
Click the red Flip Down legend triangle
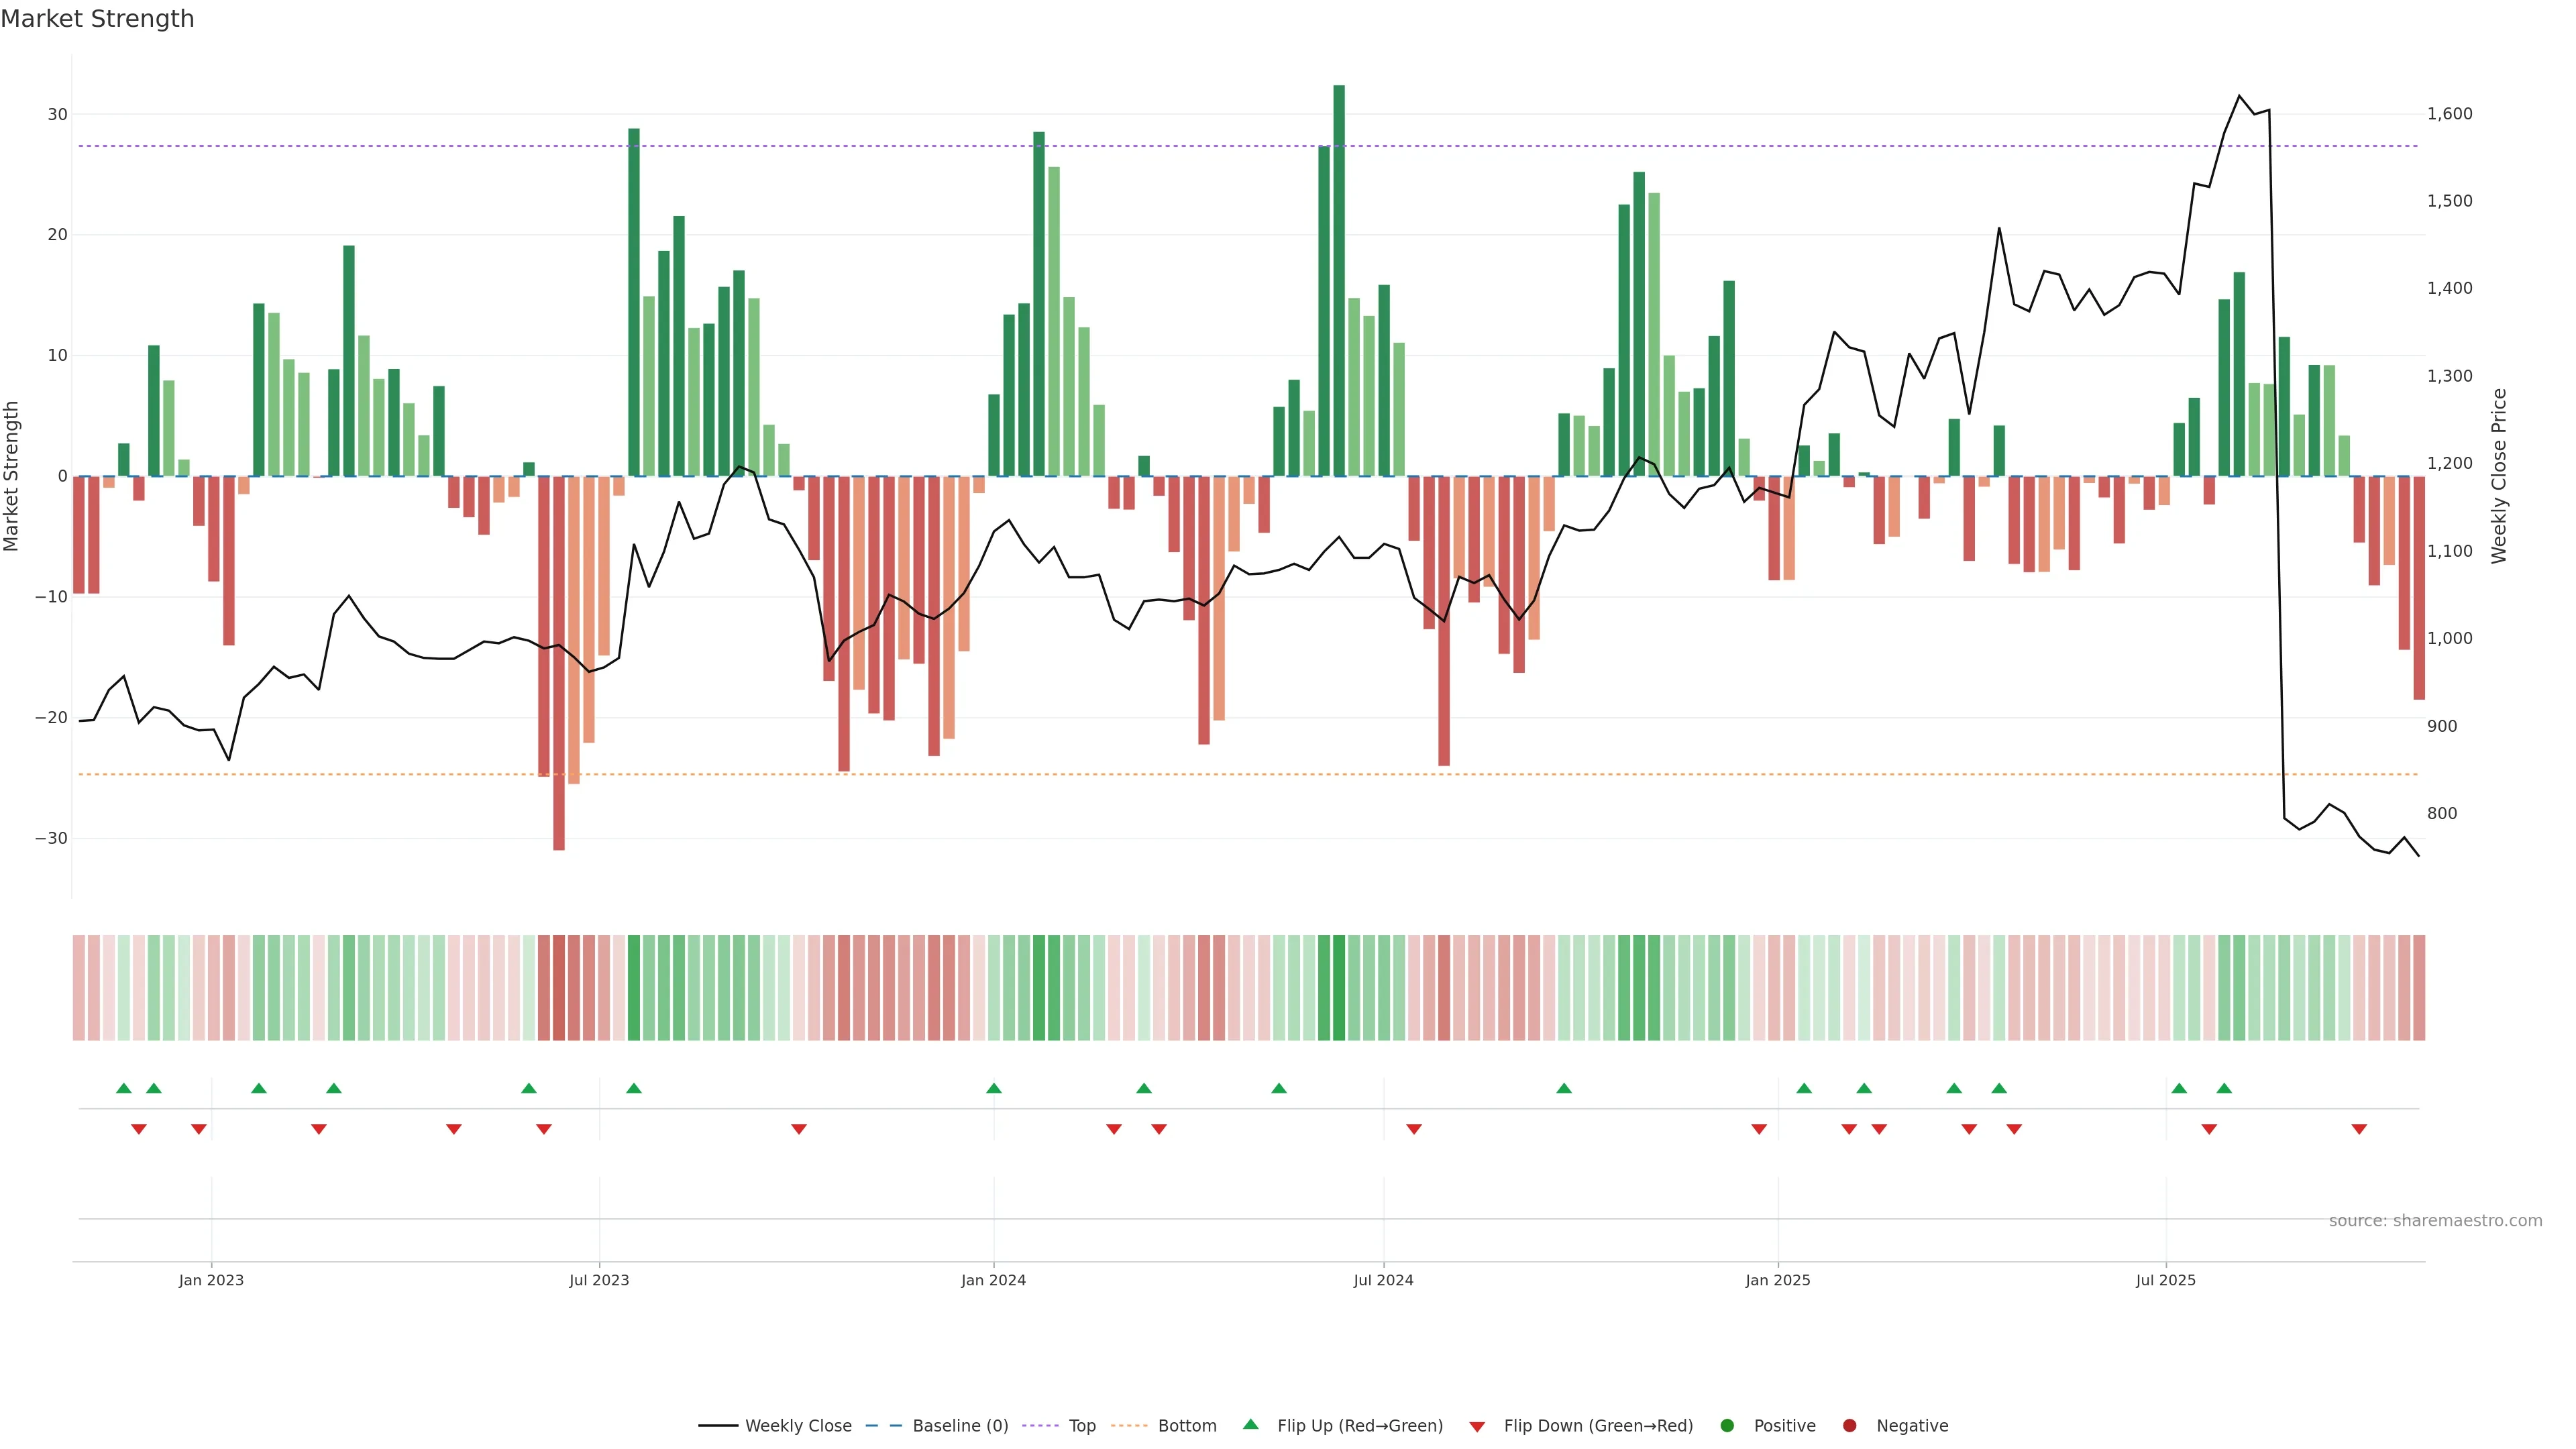click(x=1476, y=1426)
